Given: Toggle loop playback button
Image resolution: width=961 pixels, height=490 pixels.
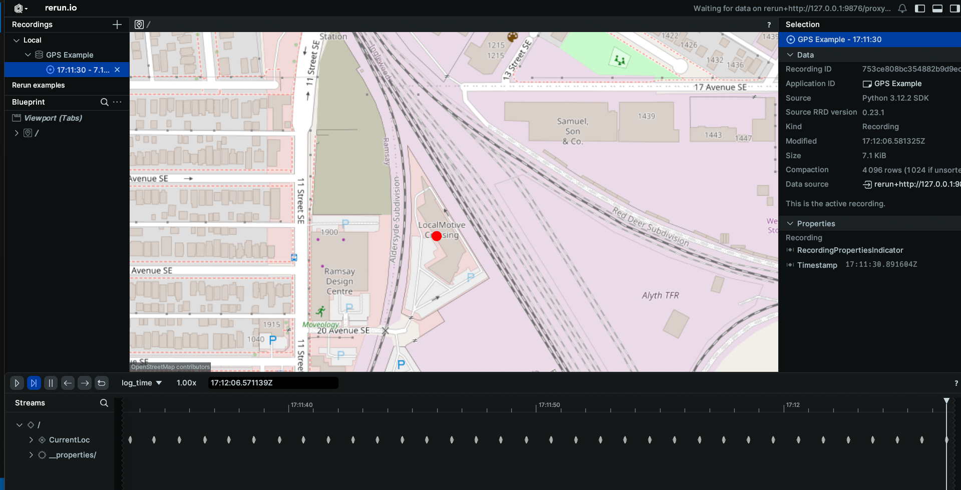Looking at the screenshot, I should click(102, 383).
